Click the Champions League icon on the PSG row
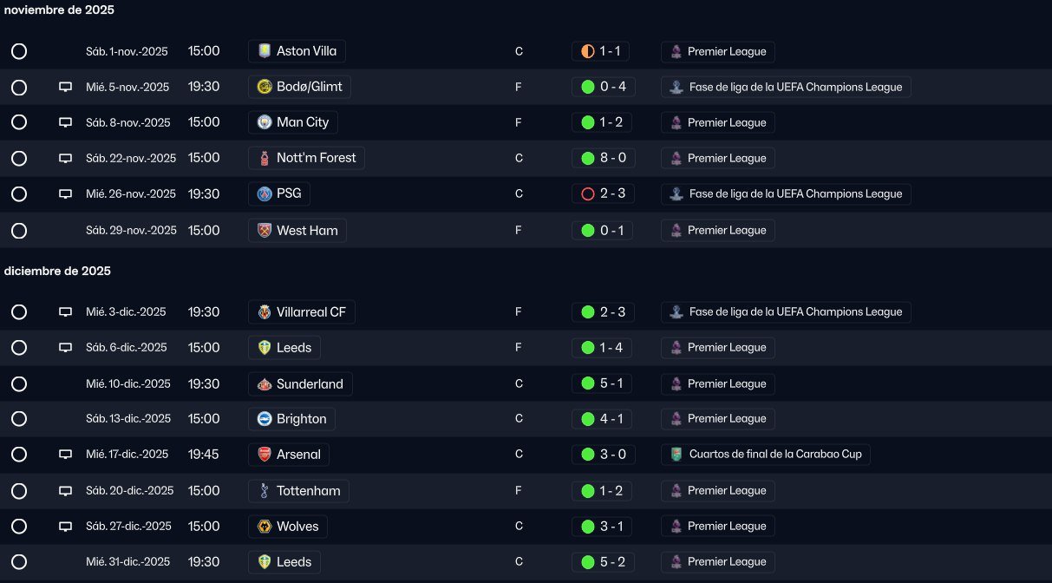This screenshot has width=1052, height=583. click(676, 193)
